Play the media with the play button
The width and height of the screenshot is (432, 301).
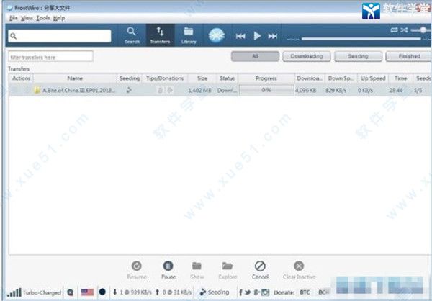coord(256,35)
